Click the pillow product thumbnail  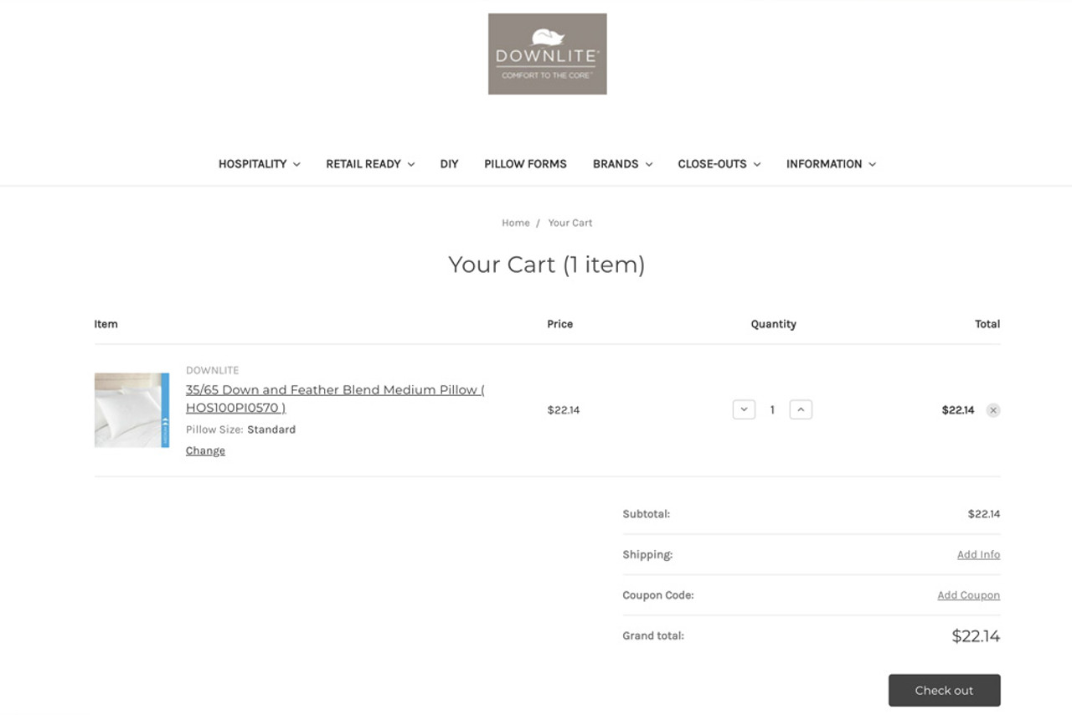[x=131, y=409]
